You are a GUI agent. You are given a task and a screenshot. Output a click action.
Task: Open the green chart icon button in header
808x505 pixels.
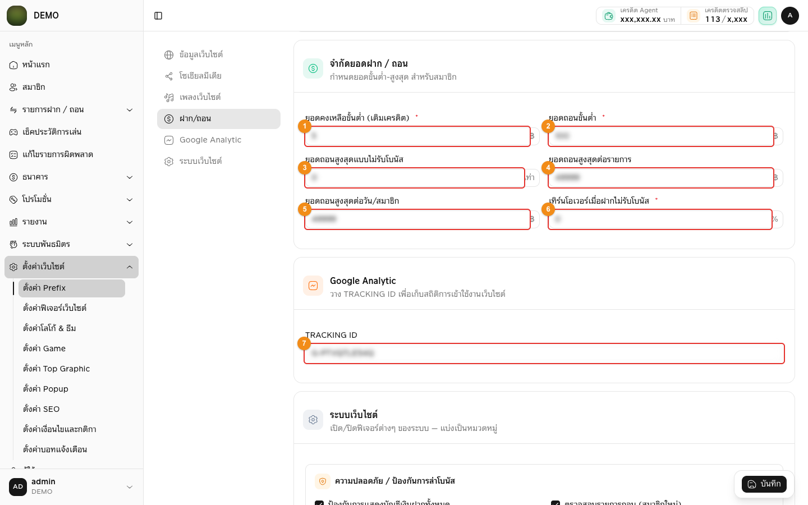tap(767, 16)
